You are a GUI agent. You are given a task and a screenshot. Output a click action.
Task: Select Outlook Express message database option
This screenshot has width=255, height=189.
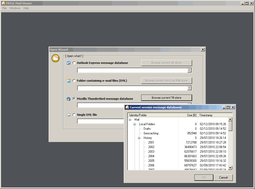[x=74, y=63]
